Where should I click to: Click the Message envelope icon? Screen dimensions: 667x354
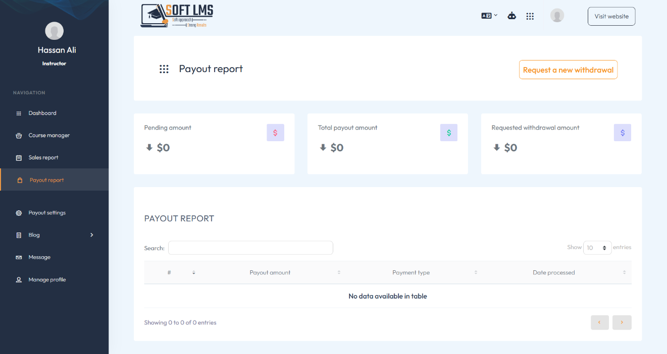coord(19,257)
